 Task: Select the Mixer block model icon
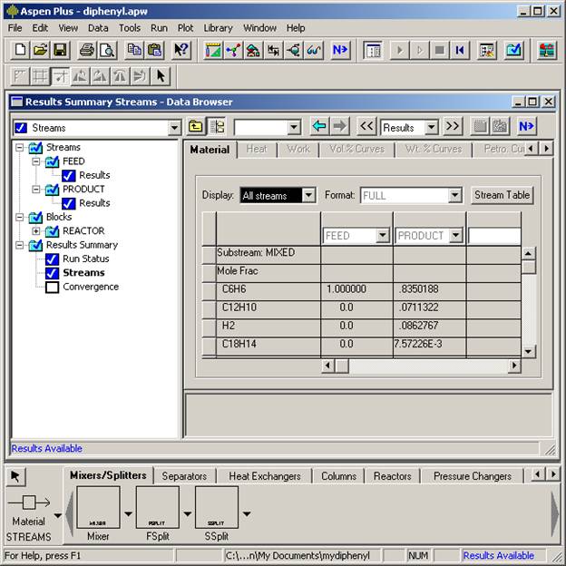tap(98, 509)
